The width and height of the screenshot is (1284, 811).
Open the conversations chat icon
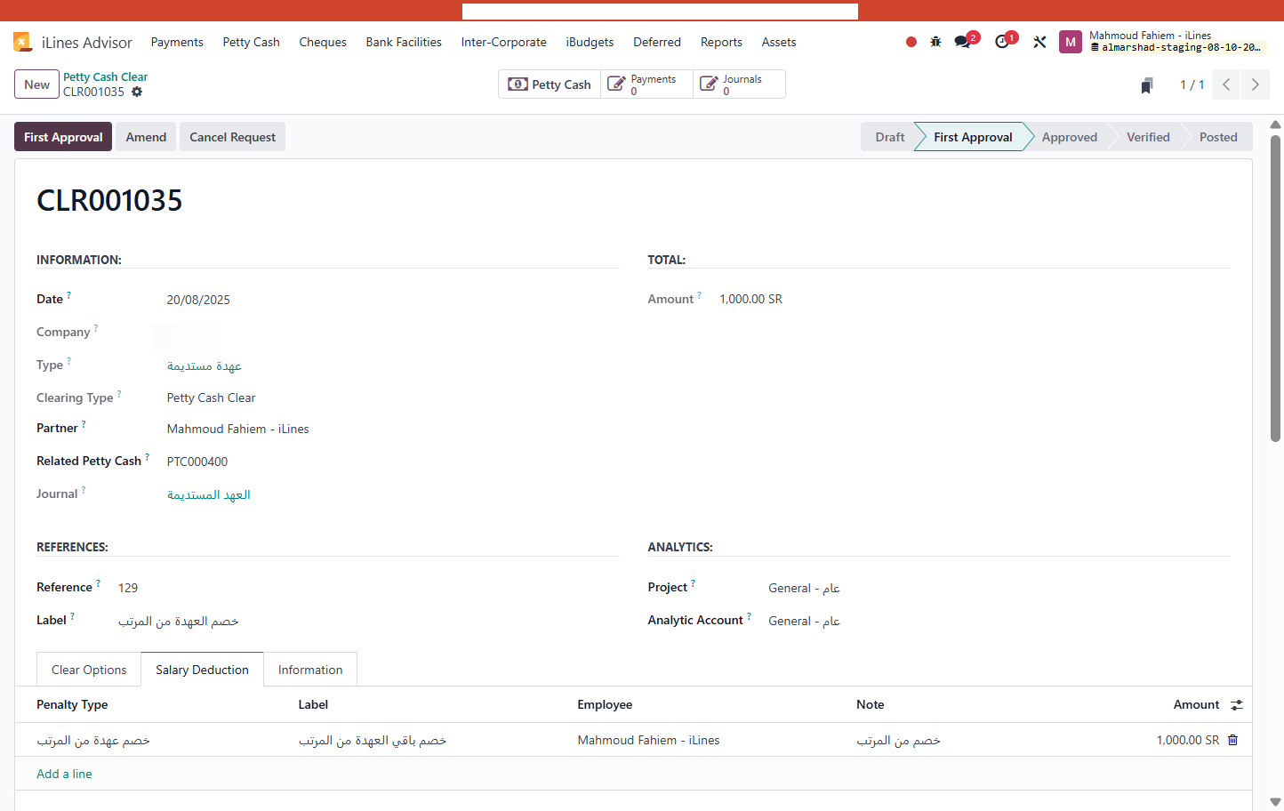coord(962,42)
